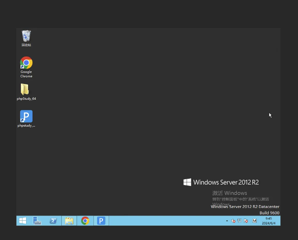Image resolution: width=298 pixels, height=240 pixels.
Task: Click the Show Desktop strip at taskbar end
Action: (x=280, y=221)
